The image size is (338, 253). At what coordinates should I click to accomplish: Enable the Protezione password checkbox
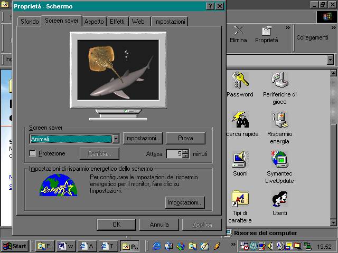click(x=33, y=153)
